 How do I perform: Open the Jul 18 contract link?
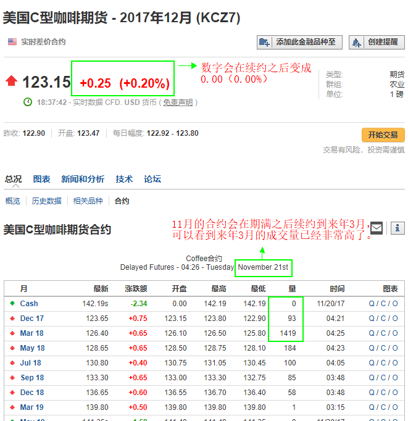click(31, 363)
